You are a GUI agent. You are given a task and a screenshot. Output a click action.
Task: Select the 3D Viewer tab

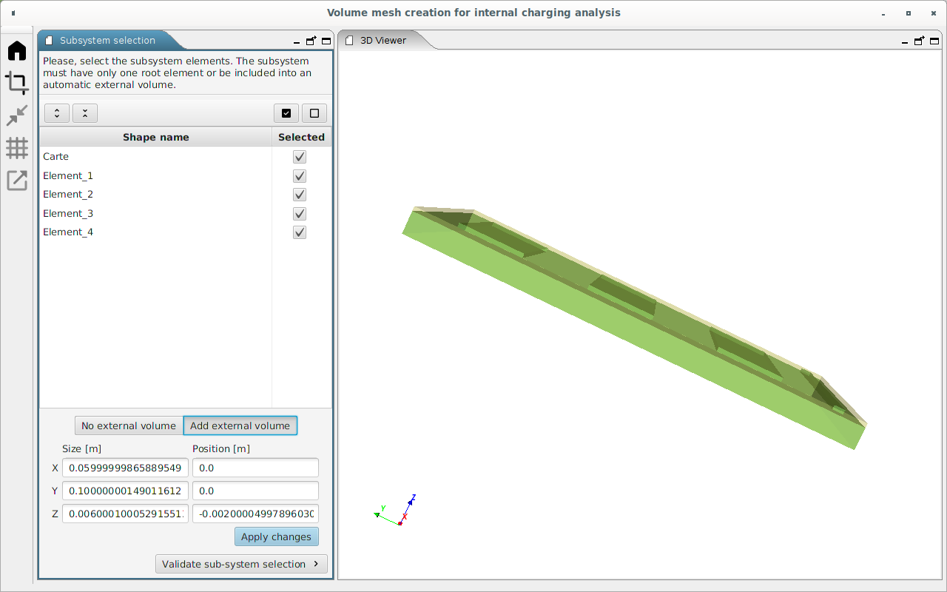coord(382,41)
